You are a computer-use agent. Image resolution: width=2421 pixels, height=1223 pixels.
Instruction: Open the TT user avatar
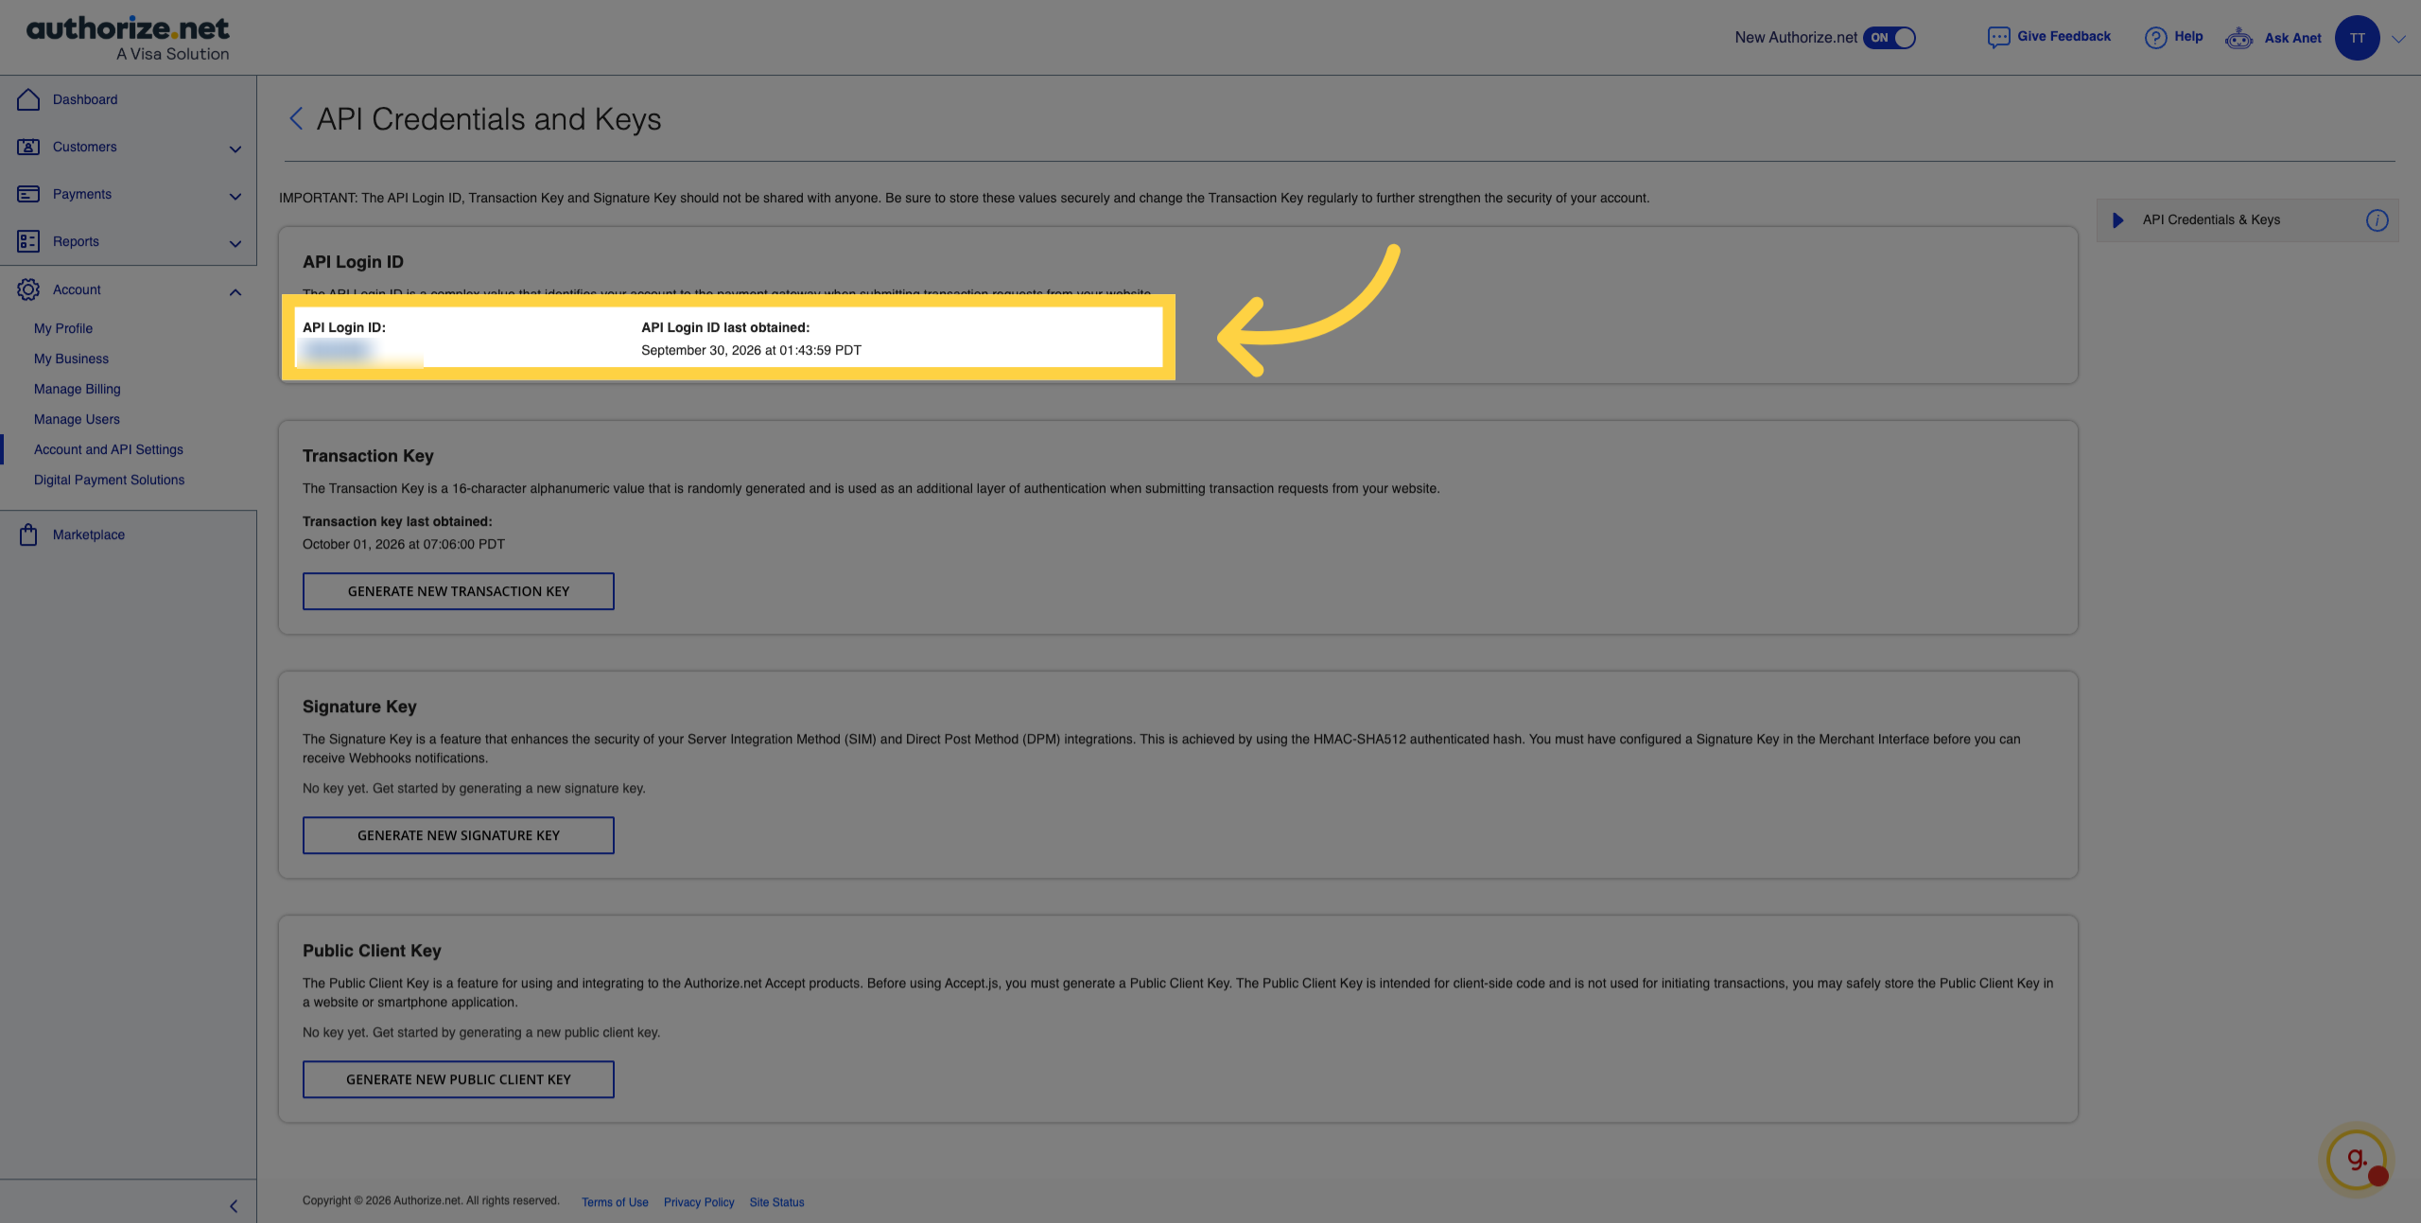tap(2357, 38)
